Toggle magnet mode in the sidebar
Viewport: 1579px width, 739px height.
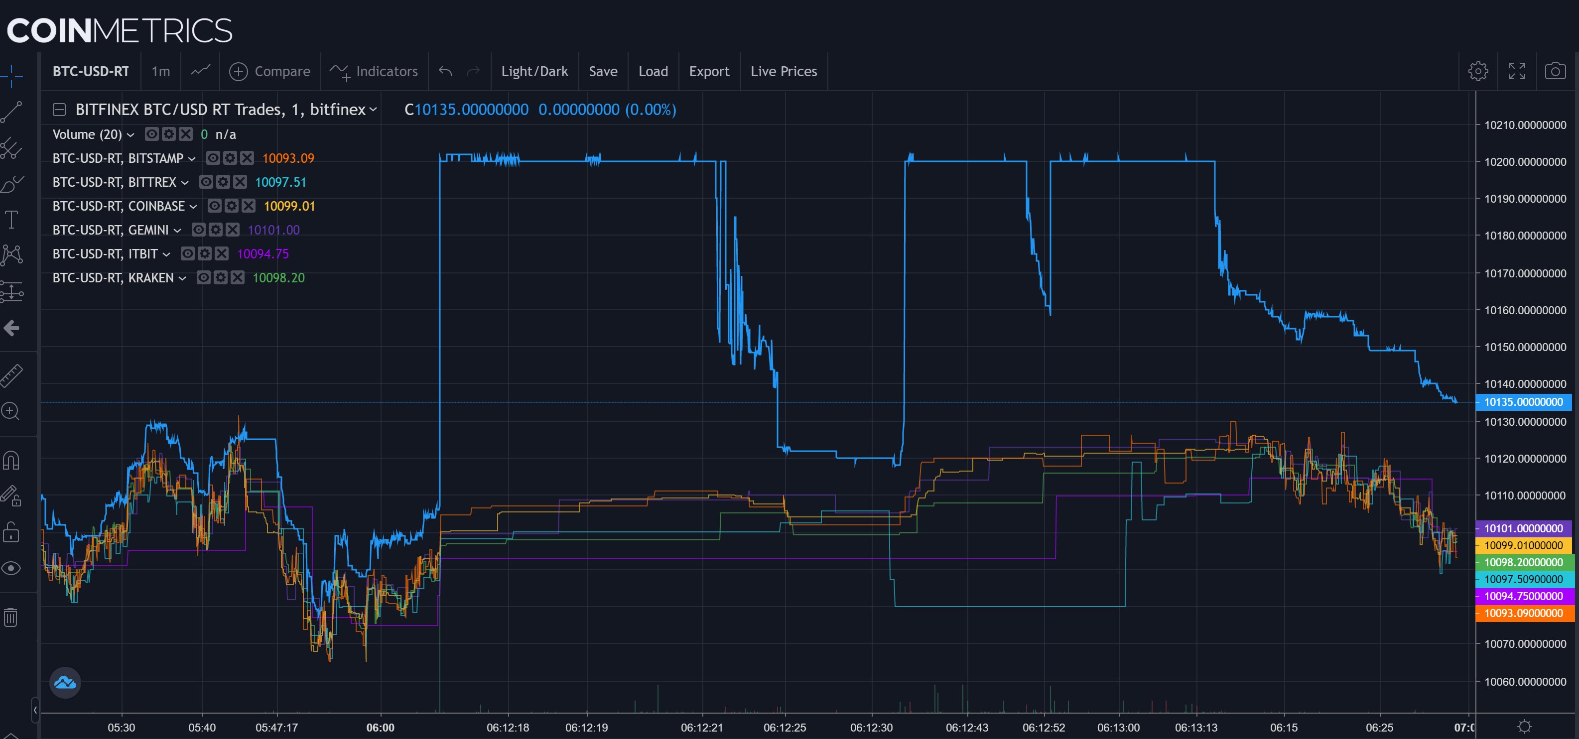11,460
